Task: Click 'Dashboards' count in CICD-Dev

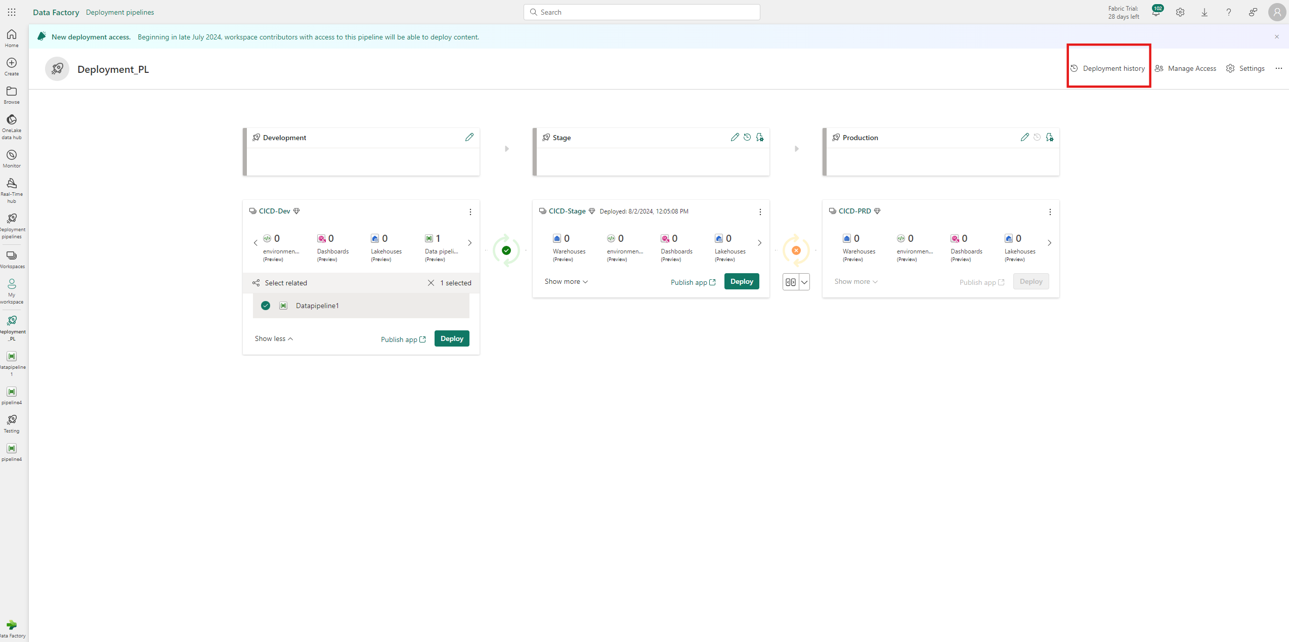Action: [333, 247]
